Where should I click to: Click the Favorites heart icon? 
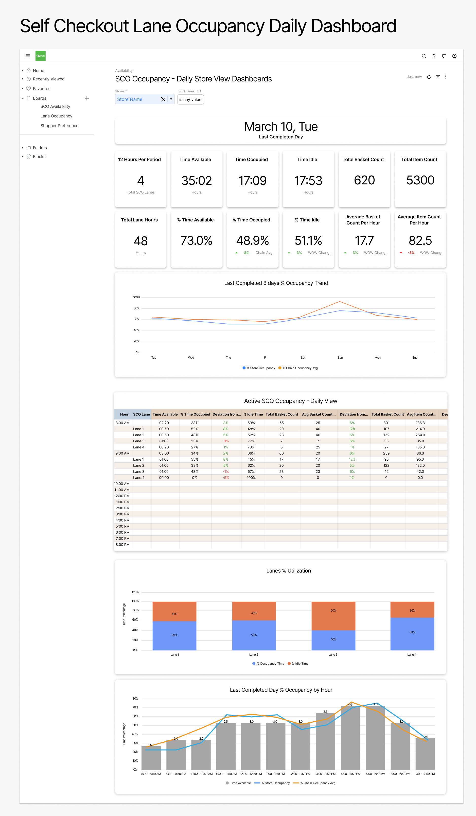[x=28, y=89]
